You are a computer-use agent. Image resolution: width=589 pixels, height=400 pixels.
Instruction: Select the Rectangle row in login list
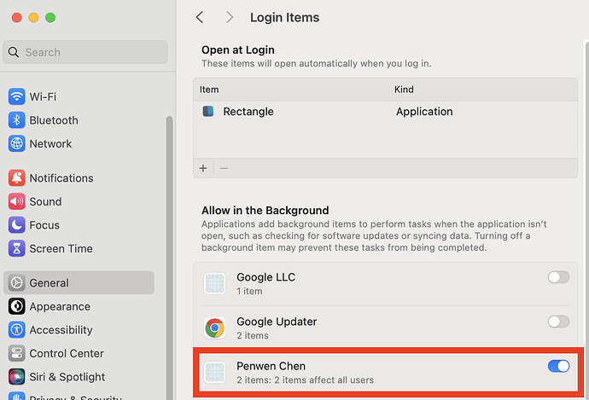tap(385, 112)
